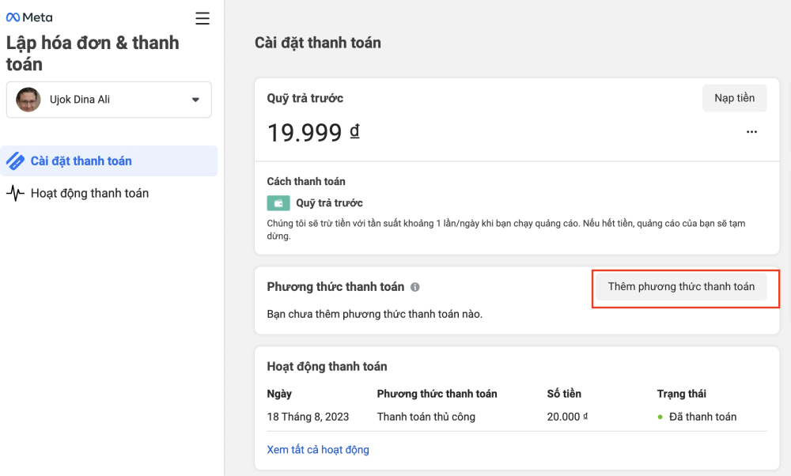Click the Trạng thái column header

tap(682, 394)
